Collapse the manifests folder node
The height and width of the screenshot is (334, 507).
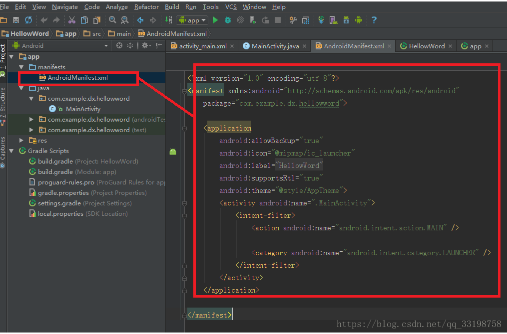[x=21, y=67]
